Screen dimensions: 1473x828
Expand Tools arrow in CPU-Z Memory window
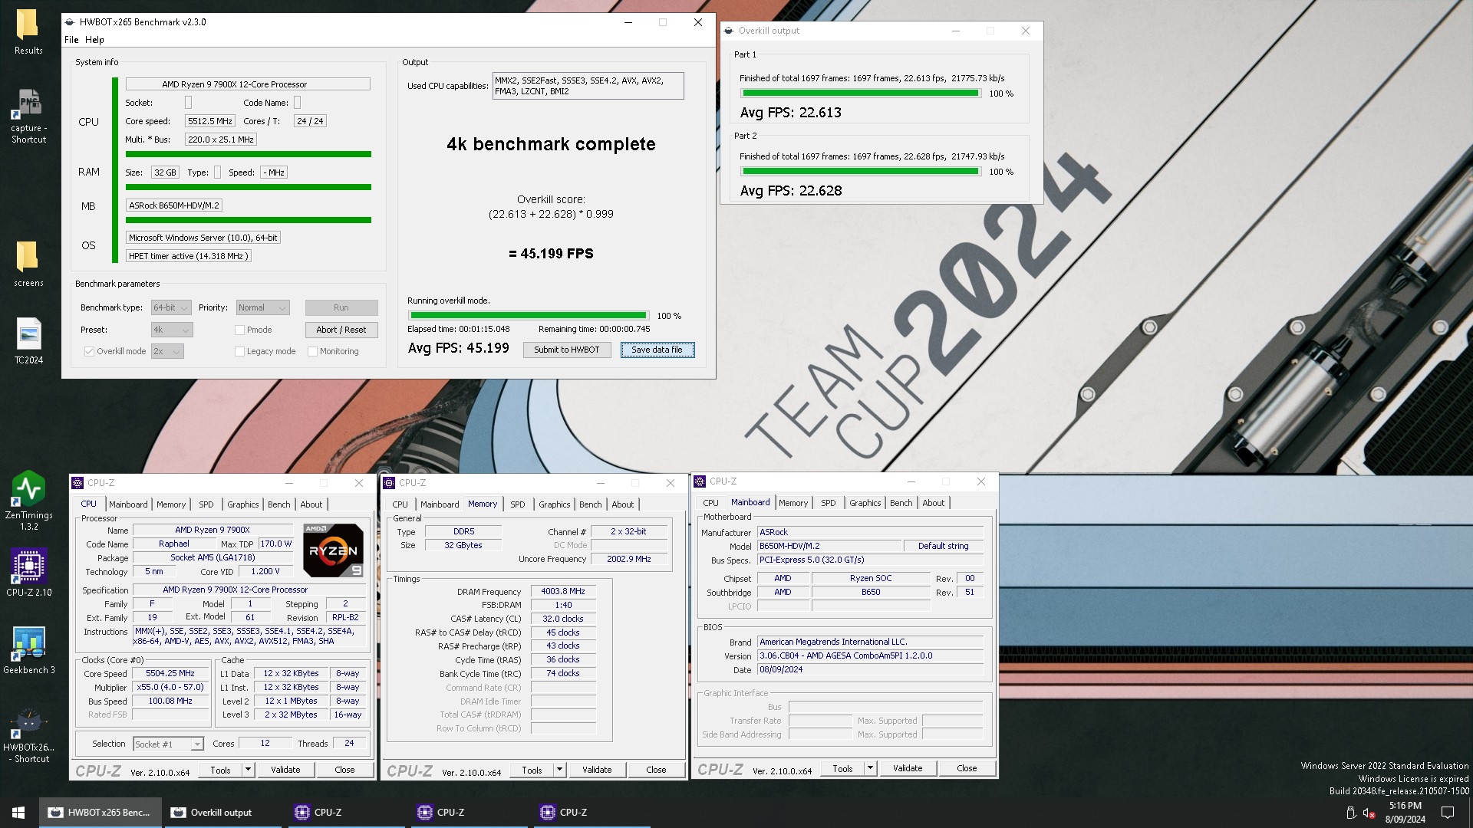(x=559, y=770)
